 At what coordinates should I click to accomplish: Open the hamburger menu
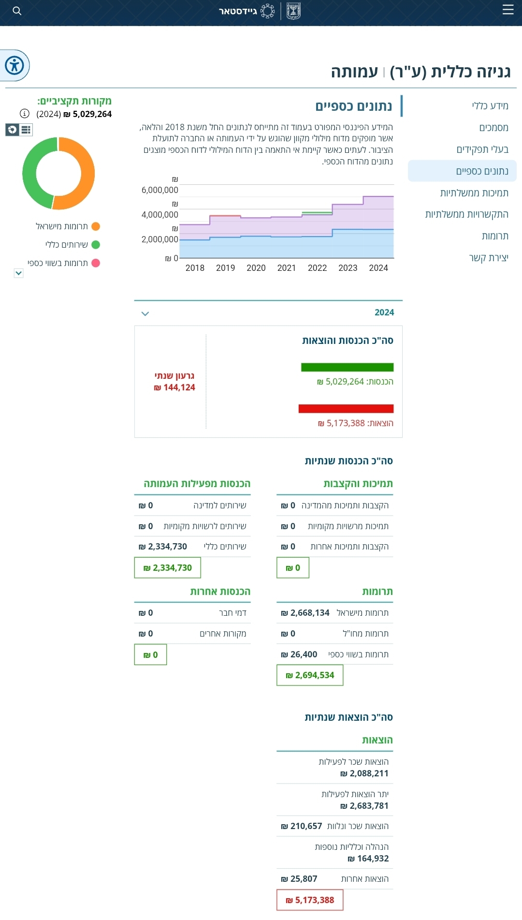click(x=508, y=10)
